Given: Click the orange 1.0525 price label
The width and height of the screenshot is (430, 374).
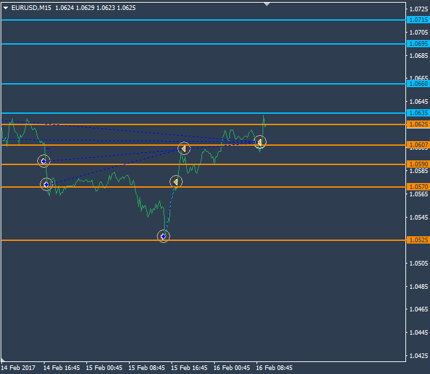Looking at the screenshot, I should 418,240.
